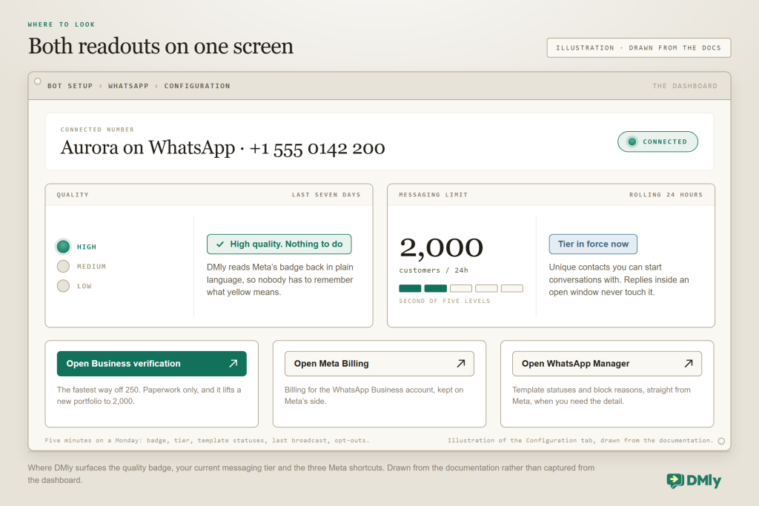The image size is (759, 506).
Task: Click 'The fastest way off 250' description text
Action: 149,396
